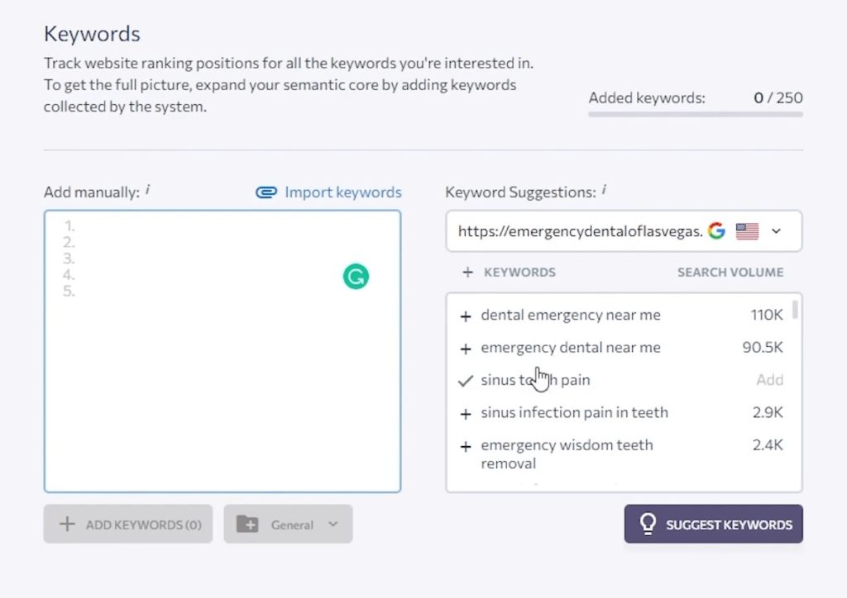
Task: Open the General group dropdown chevron
Action: pos(333,524)
